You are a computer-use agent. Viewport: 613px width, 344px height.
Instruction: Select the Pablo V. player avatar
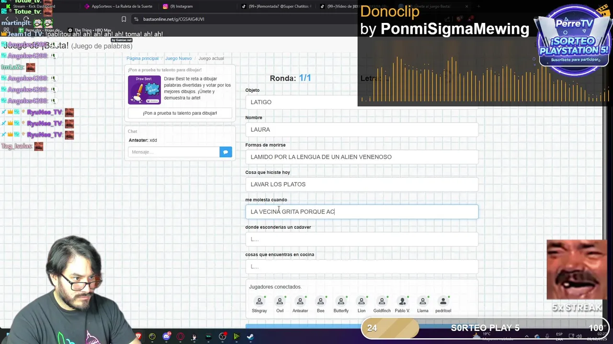point(402,301)
